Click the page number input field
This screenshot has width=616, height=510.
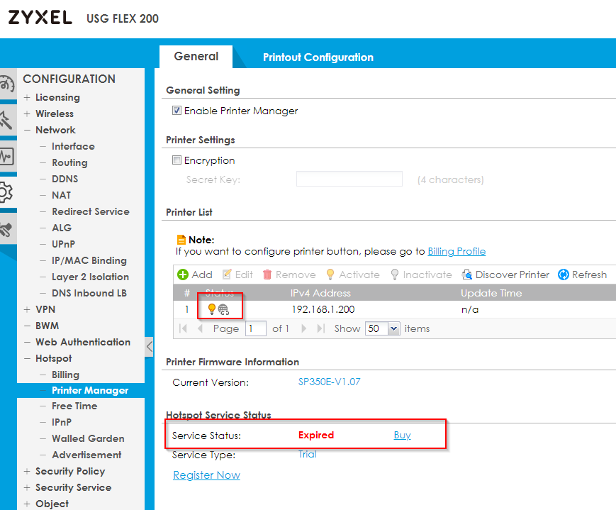(255, 328)
